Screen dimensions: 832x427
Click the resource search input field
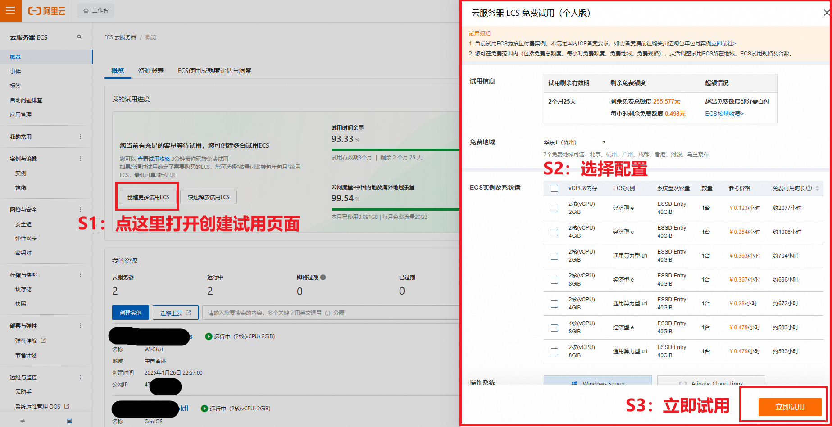[x=331, y=313]
